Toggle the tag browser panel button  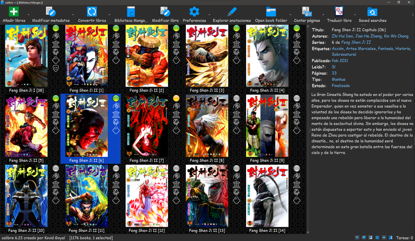coord(364,237)
